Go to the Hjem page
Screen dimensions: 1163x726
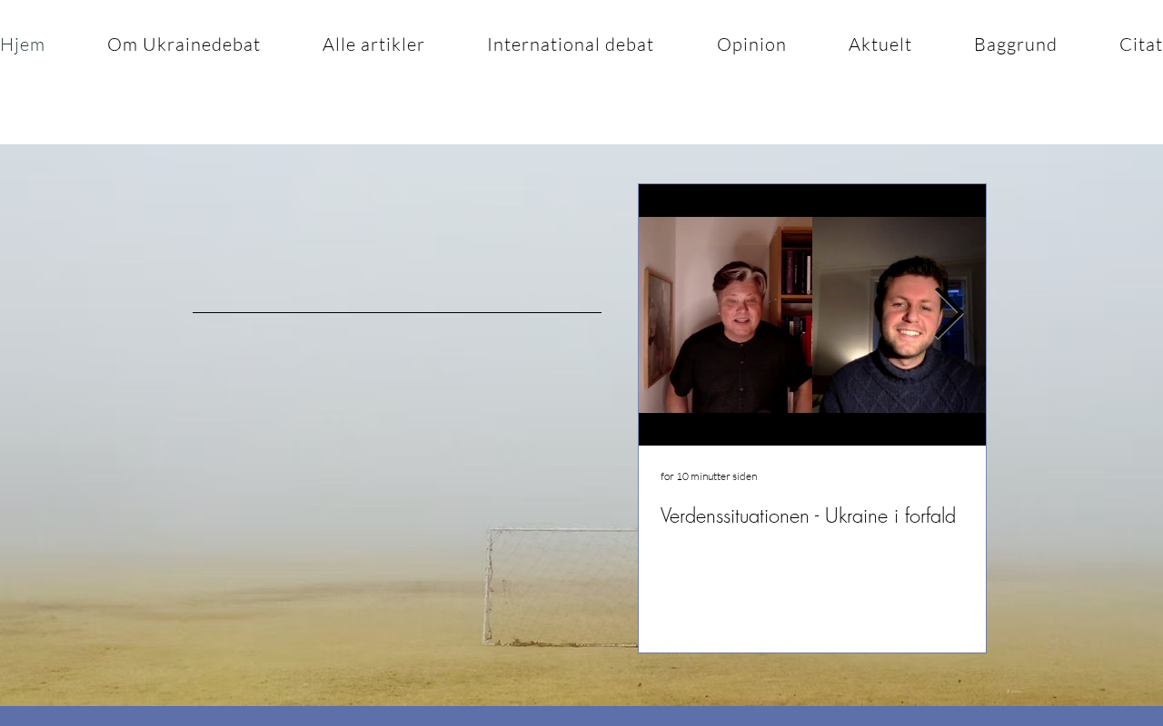[x=22, y=44]
